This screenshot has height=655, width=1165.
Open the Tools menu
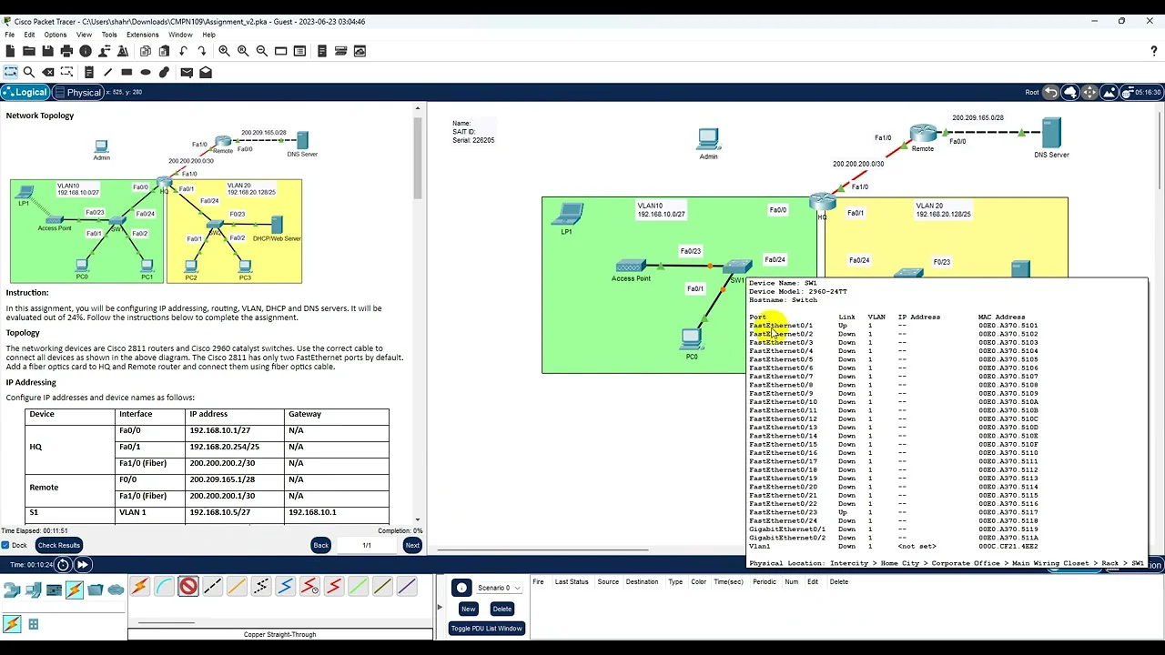coord(109,35)
